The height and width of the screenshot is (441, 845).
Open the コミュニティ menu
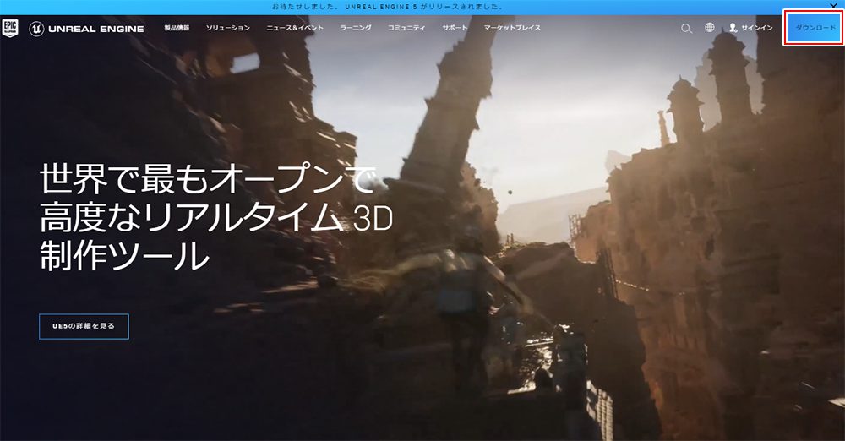coord(406,28)
